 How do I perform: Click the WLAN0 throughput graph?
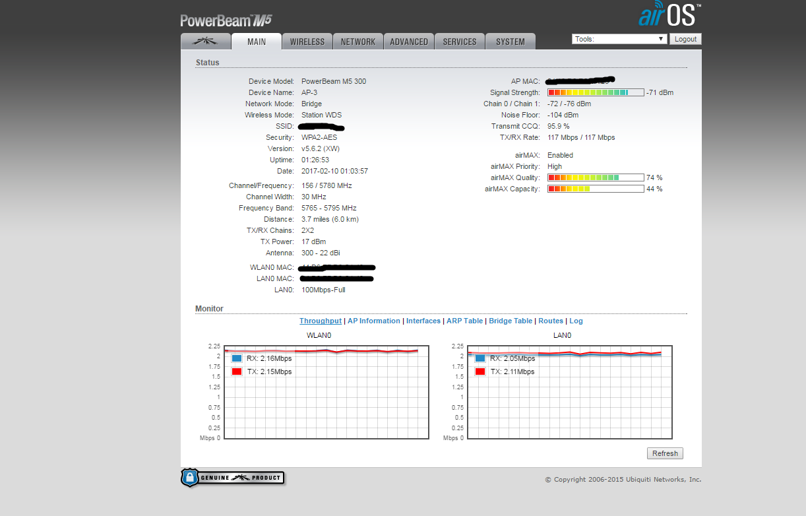pyautogui.click(x=326, y=392)
